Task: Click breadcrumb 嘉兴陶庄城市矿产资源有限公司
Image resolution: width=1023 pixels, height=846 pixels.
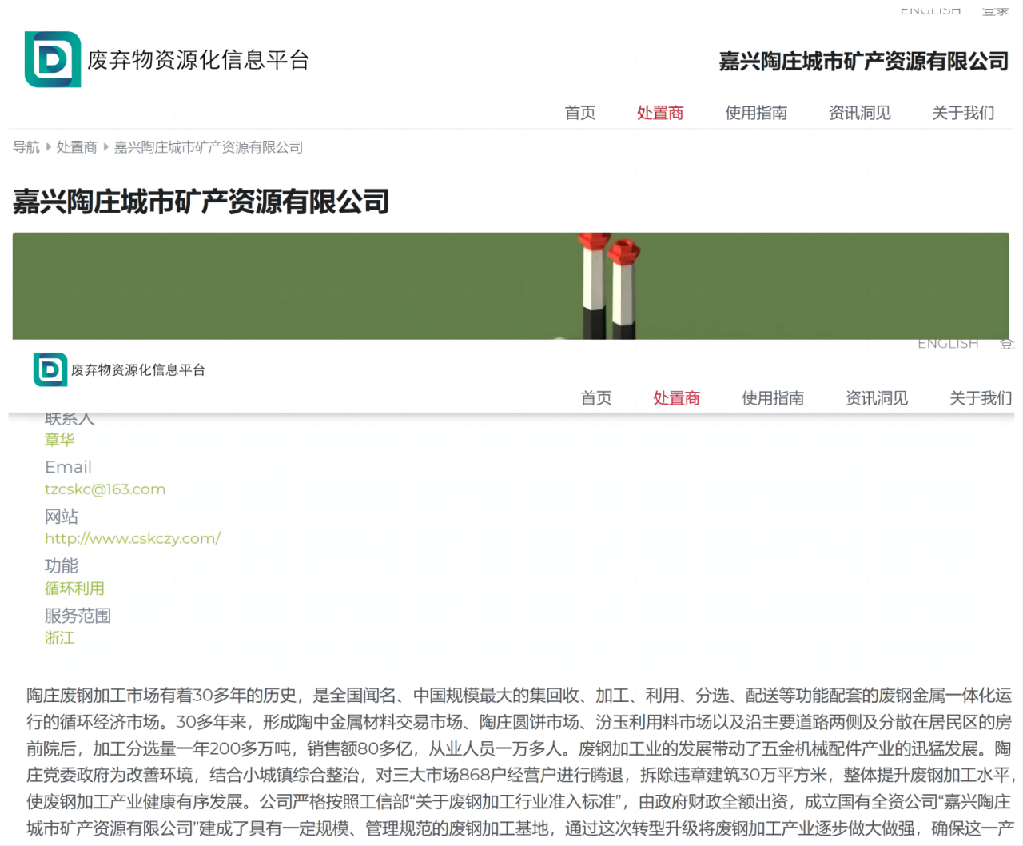Action: [209, 147]
